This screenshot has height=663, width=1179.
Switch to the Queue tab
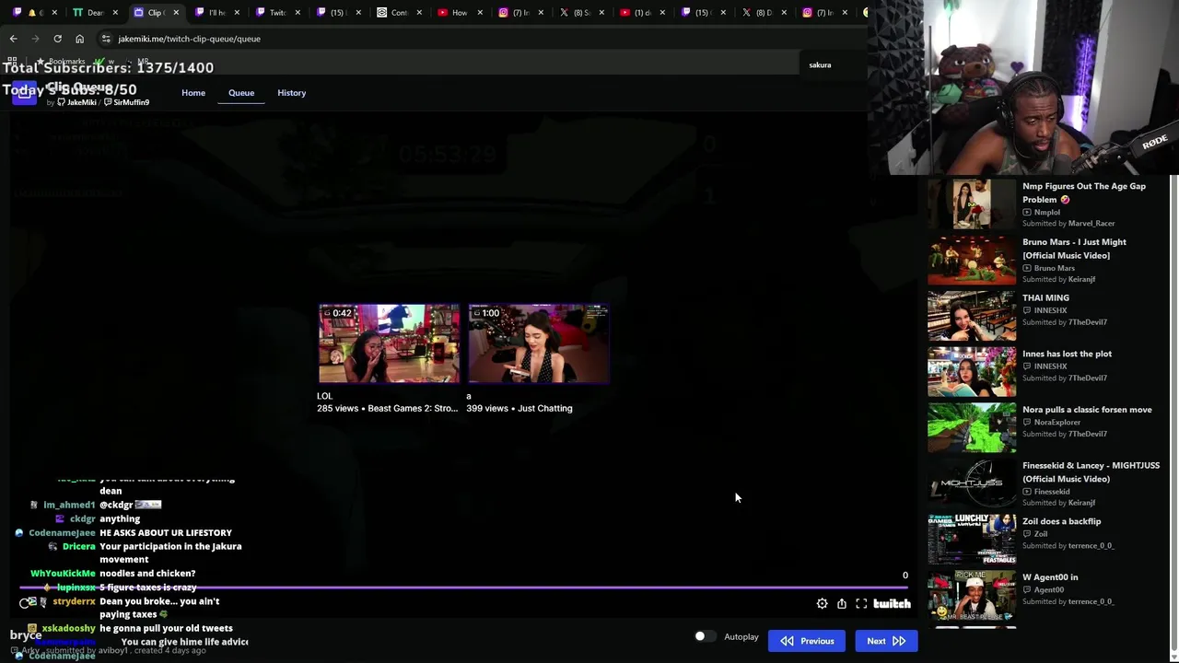(x=241, y=93)
